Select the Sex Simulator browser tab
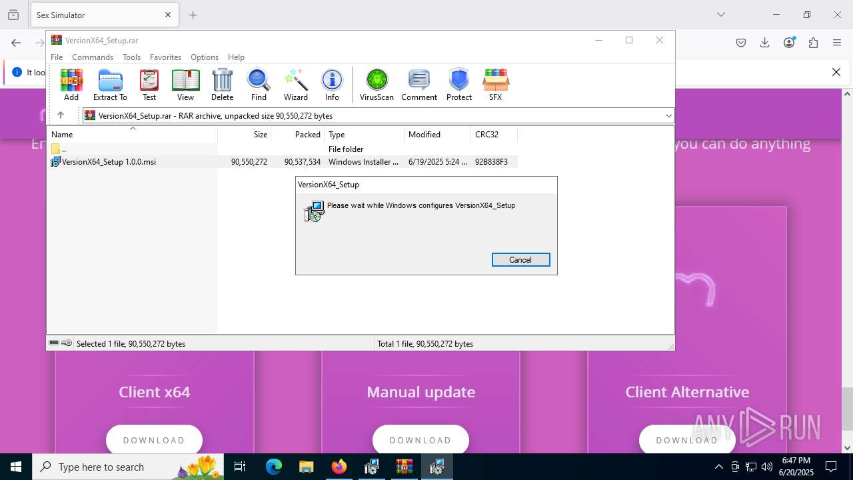Image resolution: width=853 pixels, height=480 pixels. click(105, 15)
